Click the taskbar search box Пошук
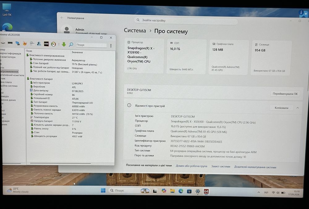 (129, 190)
